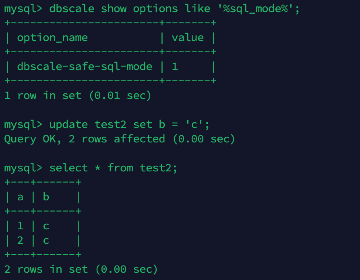The height and width of the screenshot is (280, 360).
Task: Click the asterisk in the select statement
Action: coord(97,168)
